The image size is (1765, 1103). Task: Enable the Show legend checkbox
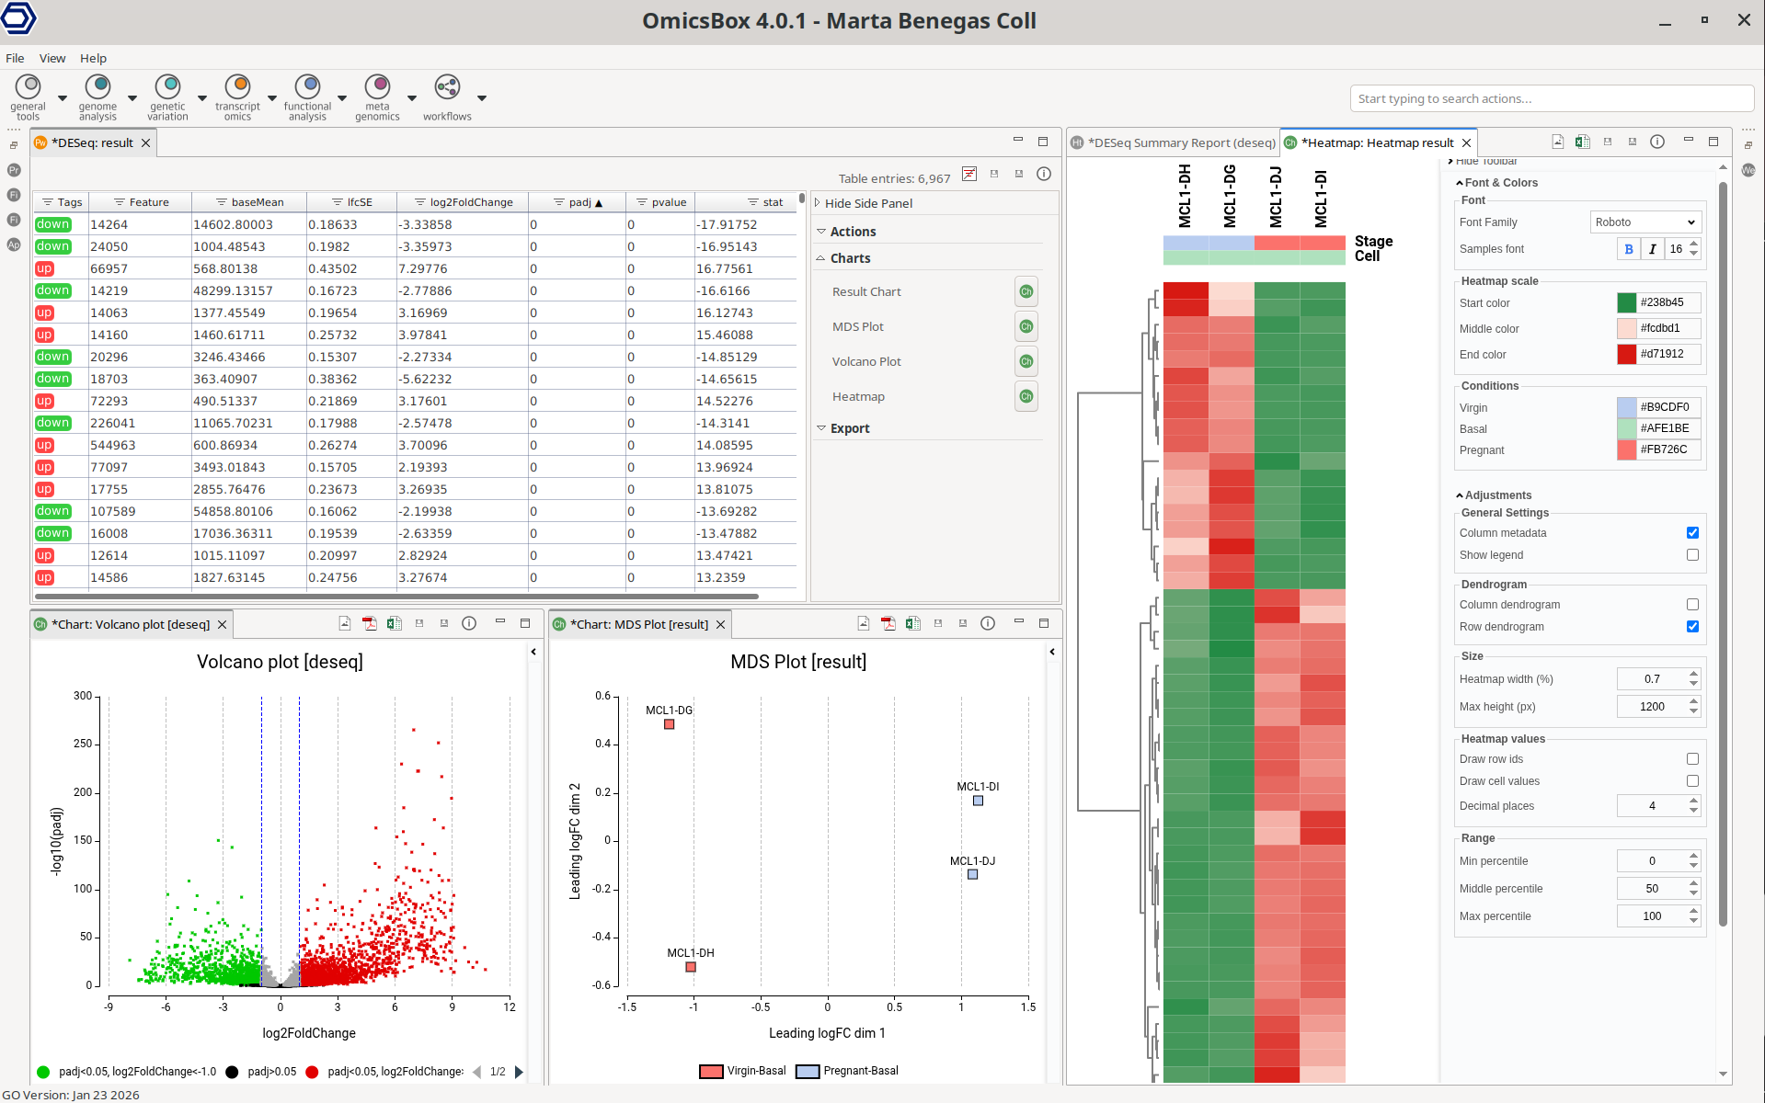tap(1692, 555)
